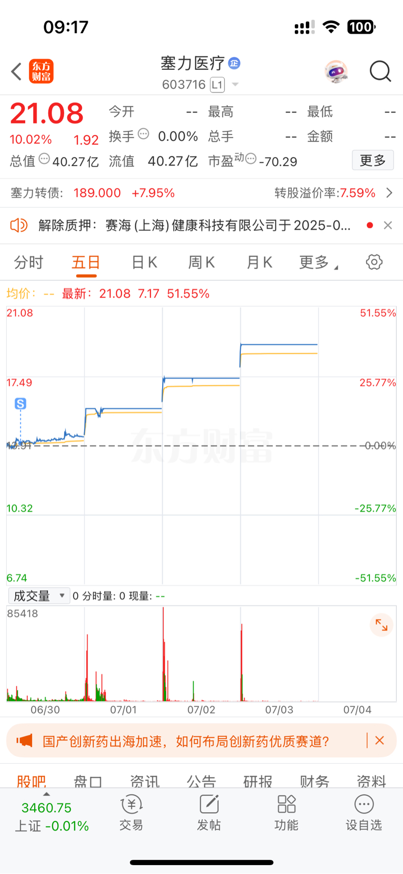Switch to 日K chart tab
Screen dimensions: 403x874
click(144, 262)
